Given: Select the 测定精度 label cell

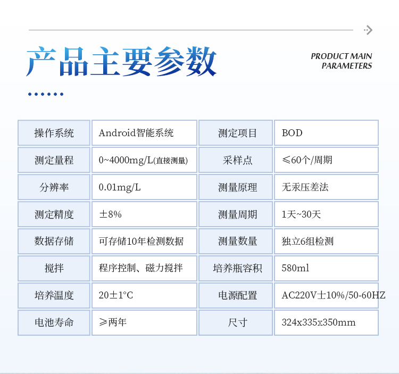Looking at the screenshot, I should (x=54, y=214).
